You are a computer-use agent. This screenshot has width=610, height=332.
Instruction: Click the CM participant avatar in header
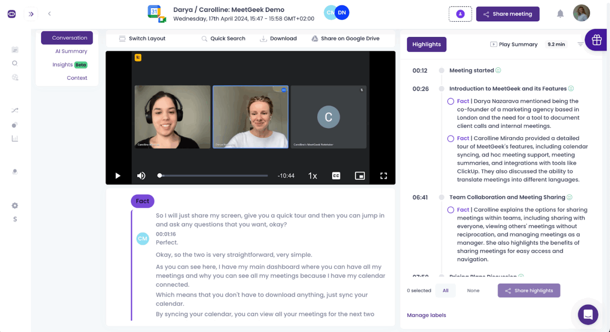coord(330,13)
